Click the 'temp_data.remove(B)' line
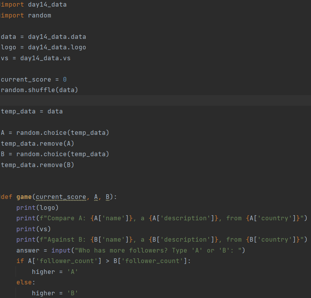The image size is (311, 298). pos(37,165)
